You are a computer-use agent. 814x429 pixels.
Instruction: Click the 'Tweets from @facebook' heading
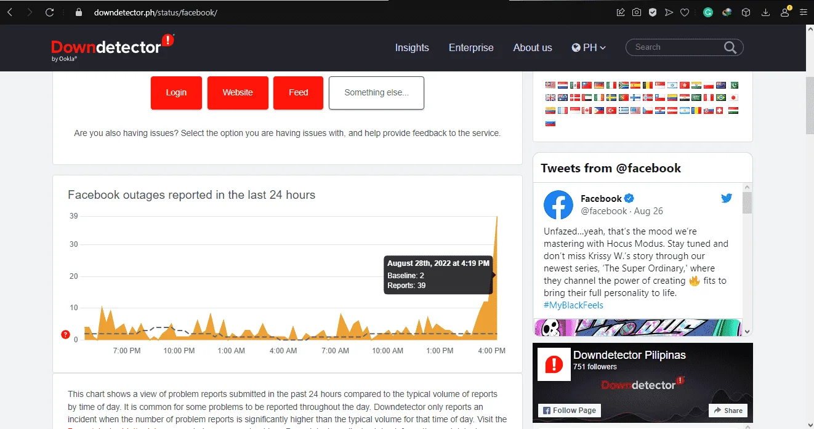(x=611, y=168)
